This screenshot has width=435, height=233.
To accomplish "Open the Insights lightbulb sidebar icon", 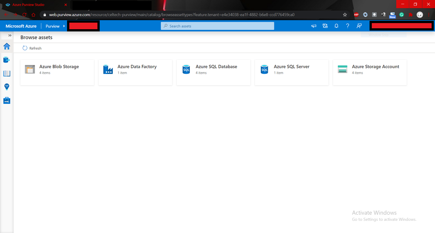I will [7, 87].
